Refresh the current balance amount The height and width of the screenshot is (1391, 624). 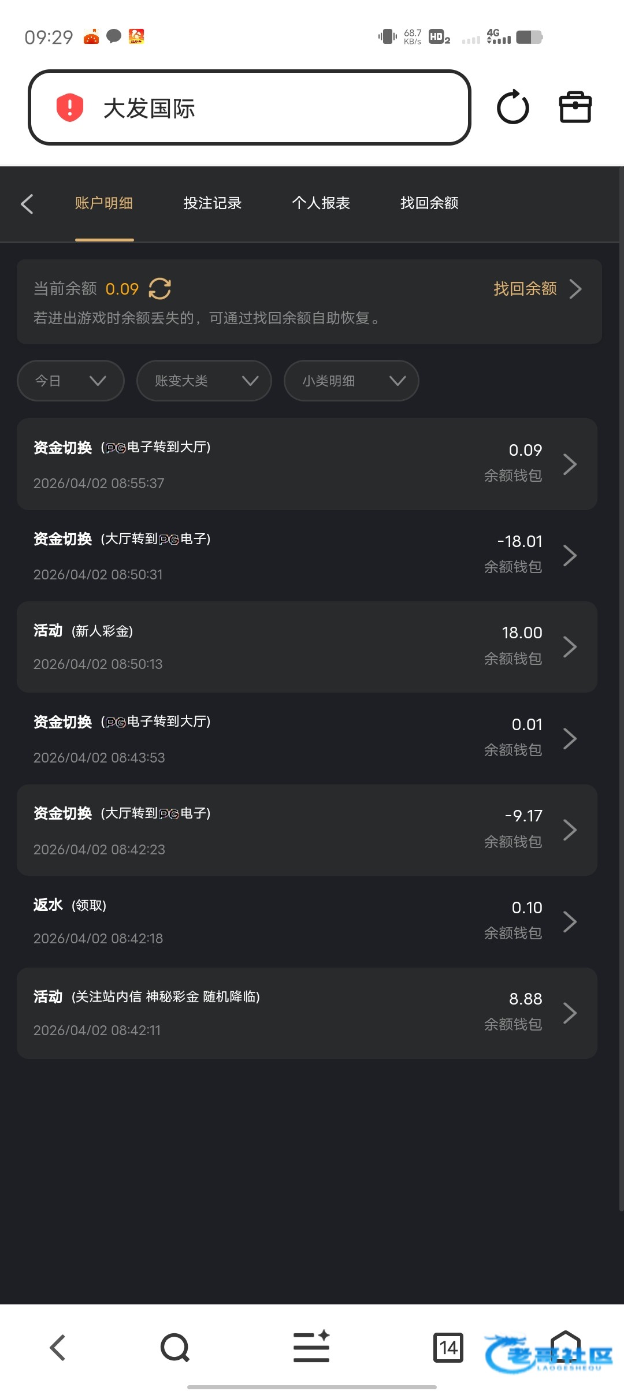pyautogui.click(x=160, y=288)
